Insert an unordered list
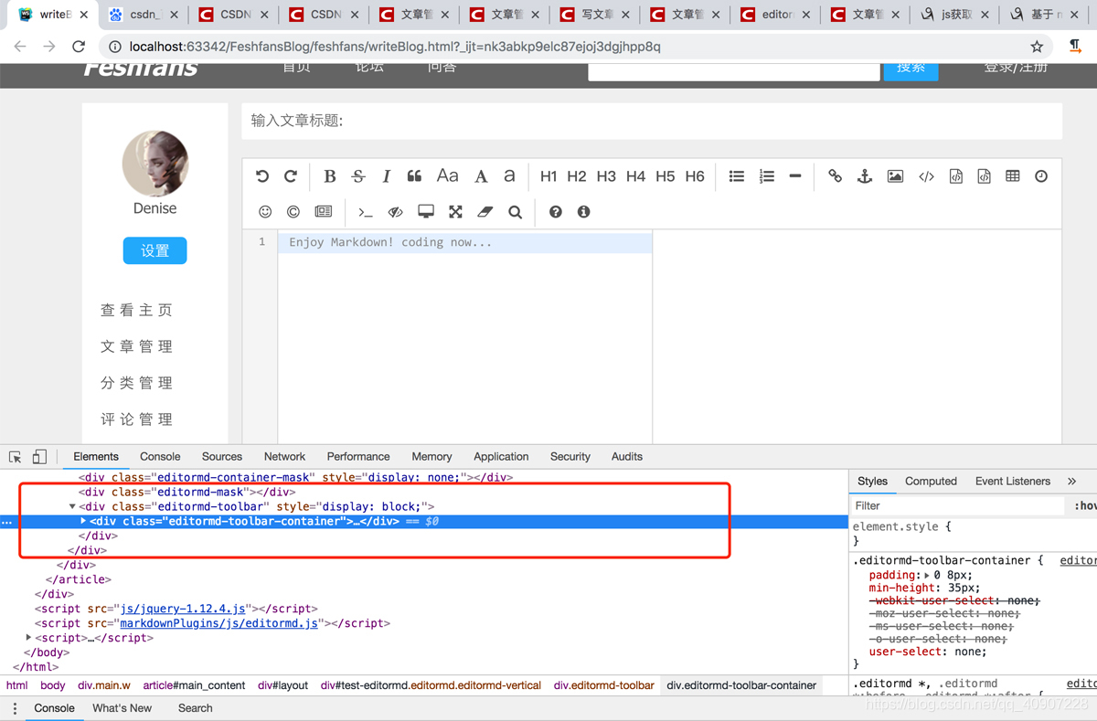This screenshot has width=1097, height=721. 737,176
